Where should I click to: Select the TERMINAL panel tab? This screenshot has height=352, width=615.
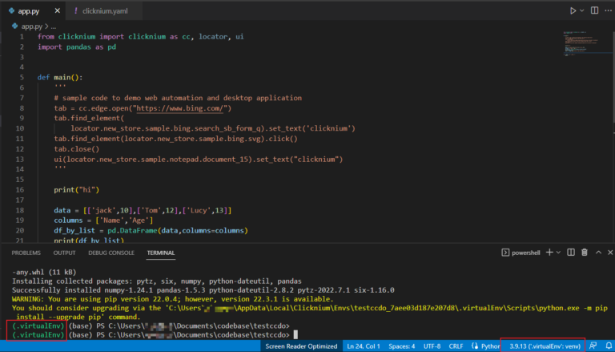[161, 253]
